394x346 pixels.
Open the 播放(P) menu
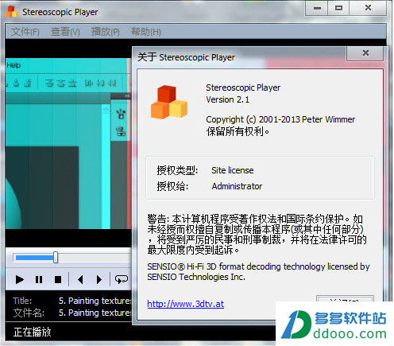pyautogui.click(x=106, y=32)
